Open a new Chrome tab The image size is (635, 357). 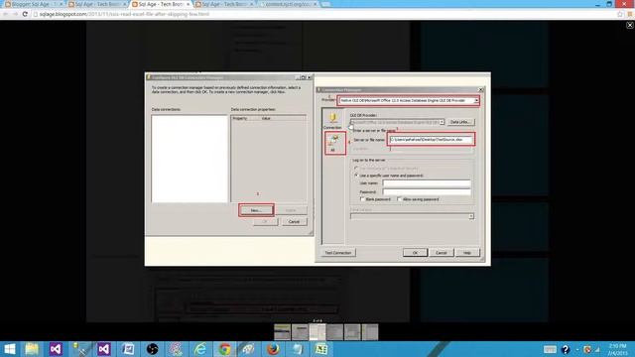pos(326,4)
